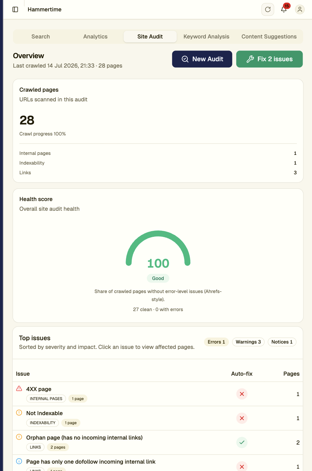
Task: Click the INTERNAL PAGES tag
Action: [46, 399]
